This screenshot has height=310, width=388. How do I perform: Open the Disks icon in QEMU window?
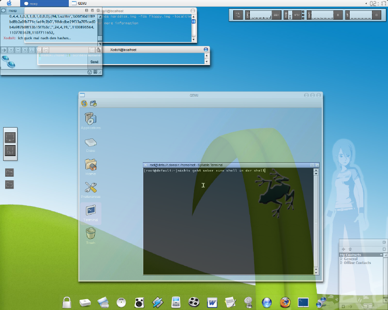[91, 145]
